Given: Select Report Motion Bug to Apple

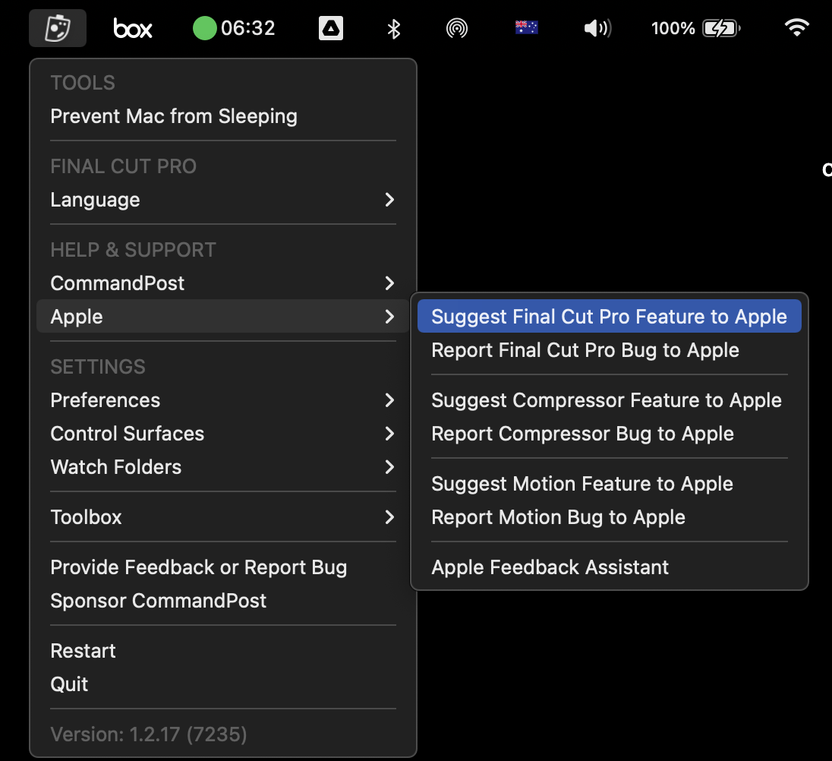Looking at the screenshot, I should pos(609,517).
